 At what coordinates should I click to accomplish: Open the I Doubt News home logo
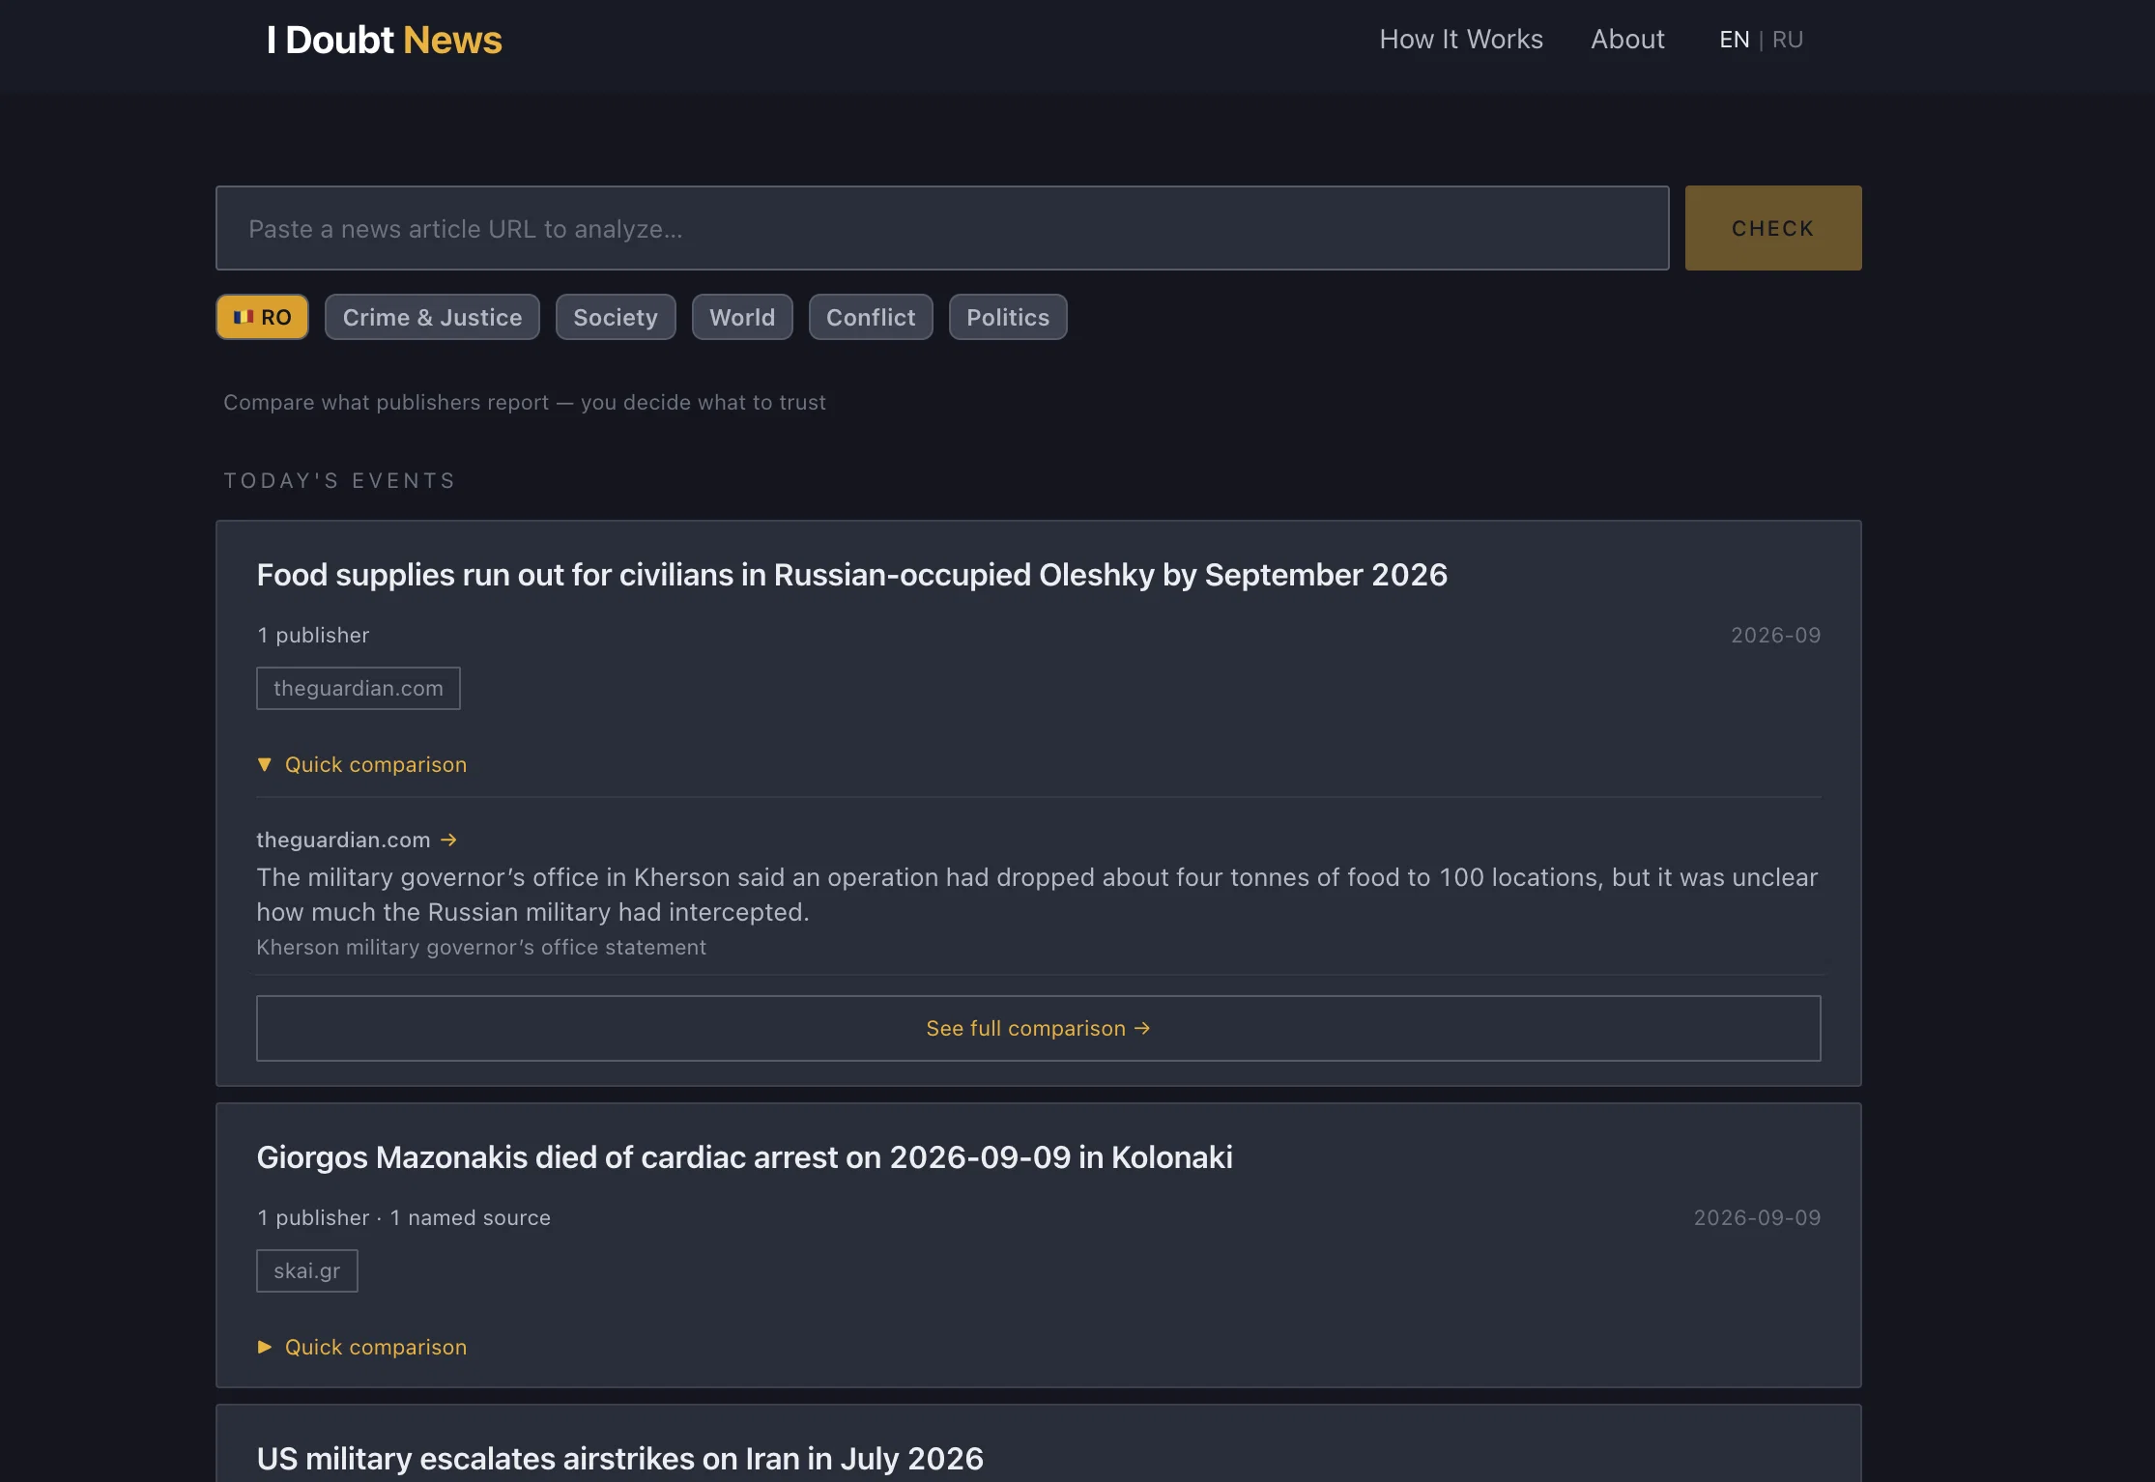385,40
